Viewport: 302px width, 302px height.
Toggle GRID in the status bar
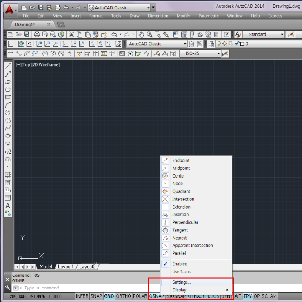point(109,296)
